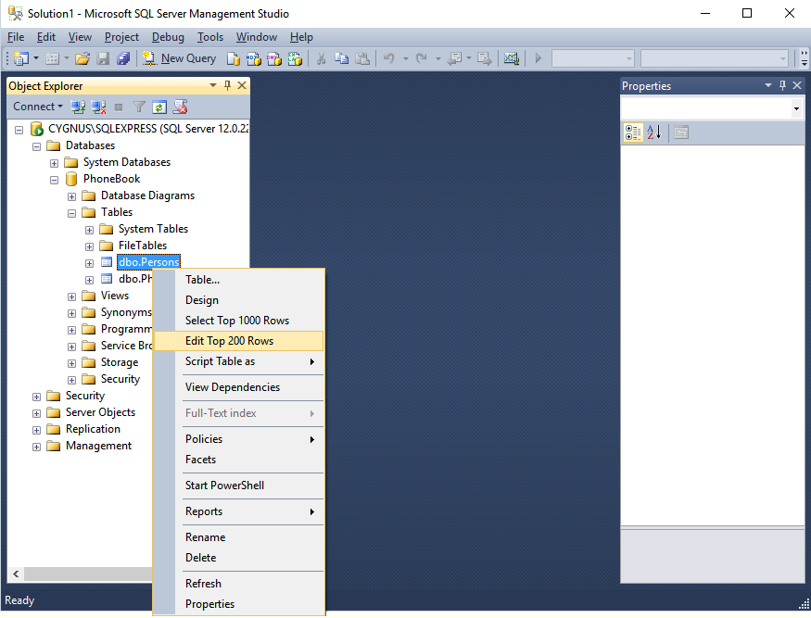This screenshot has height=618, width=811.
Task: Click Categorized view icon in Properties
Action: click(x=633, y=132)
